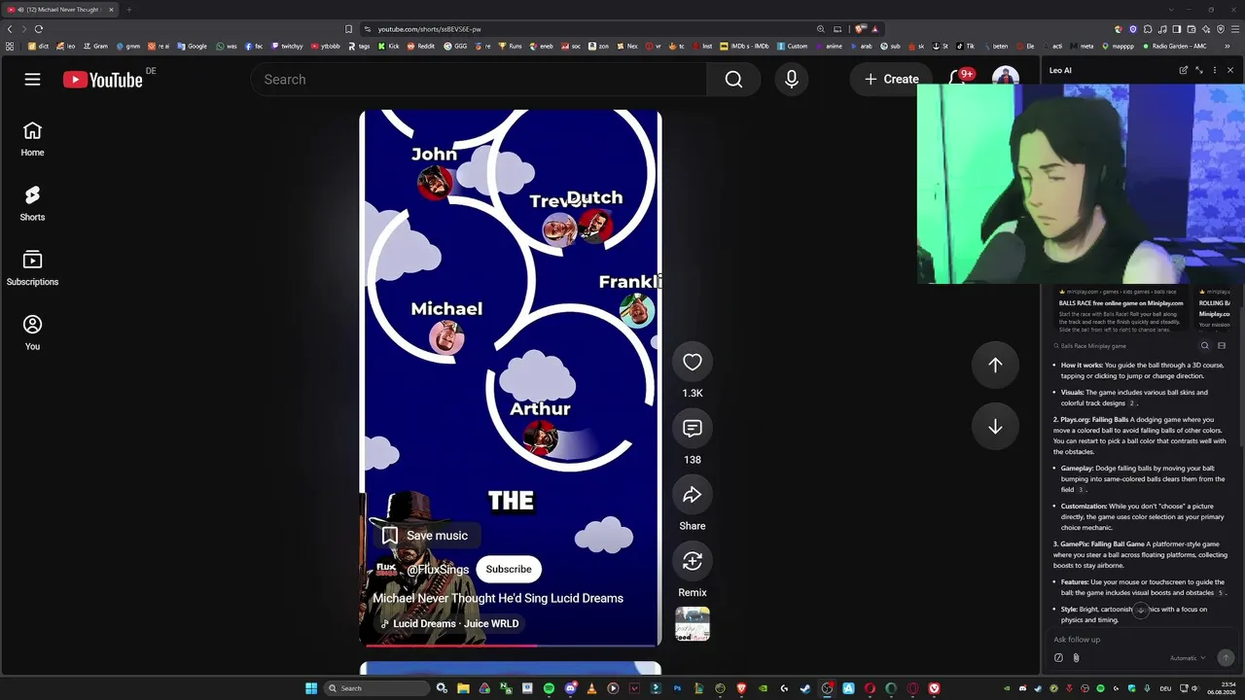This screenshot has width=1245, height=700.
Task: Like the Short with the heart
Action: [x=693, y=363]
